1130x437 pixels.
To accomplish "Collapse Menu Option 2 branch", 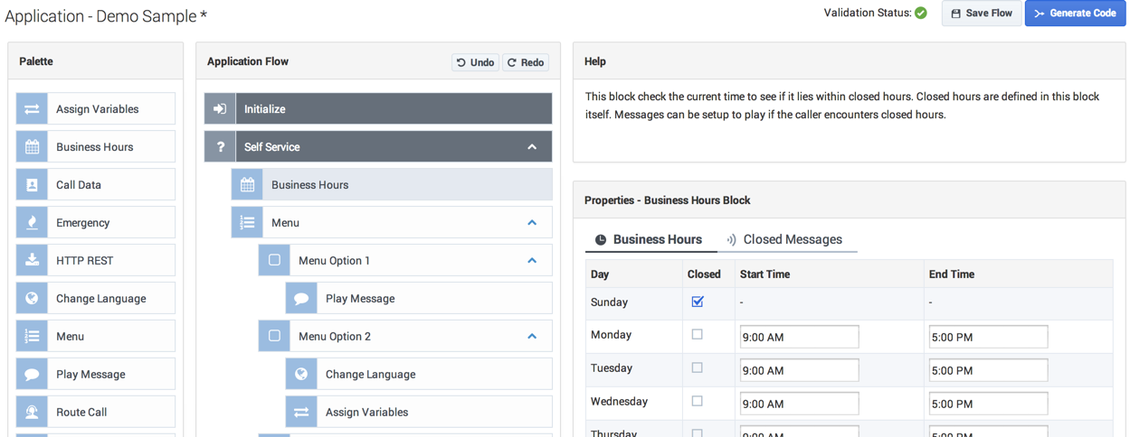I will click(532, 337).
